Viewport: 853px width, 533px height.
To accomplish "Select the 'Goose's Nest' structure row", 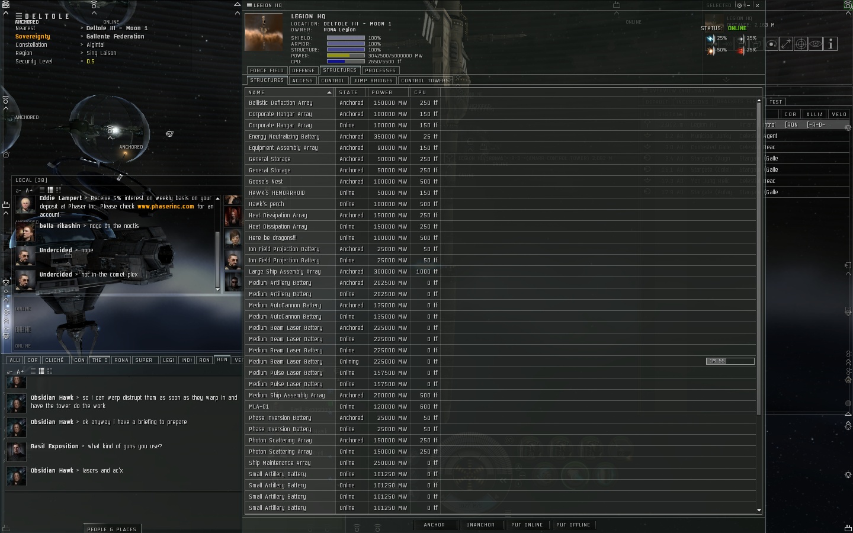I will pyautogui.click(x=501, y=182).
